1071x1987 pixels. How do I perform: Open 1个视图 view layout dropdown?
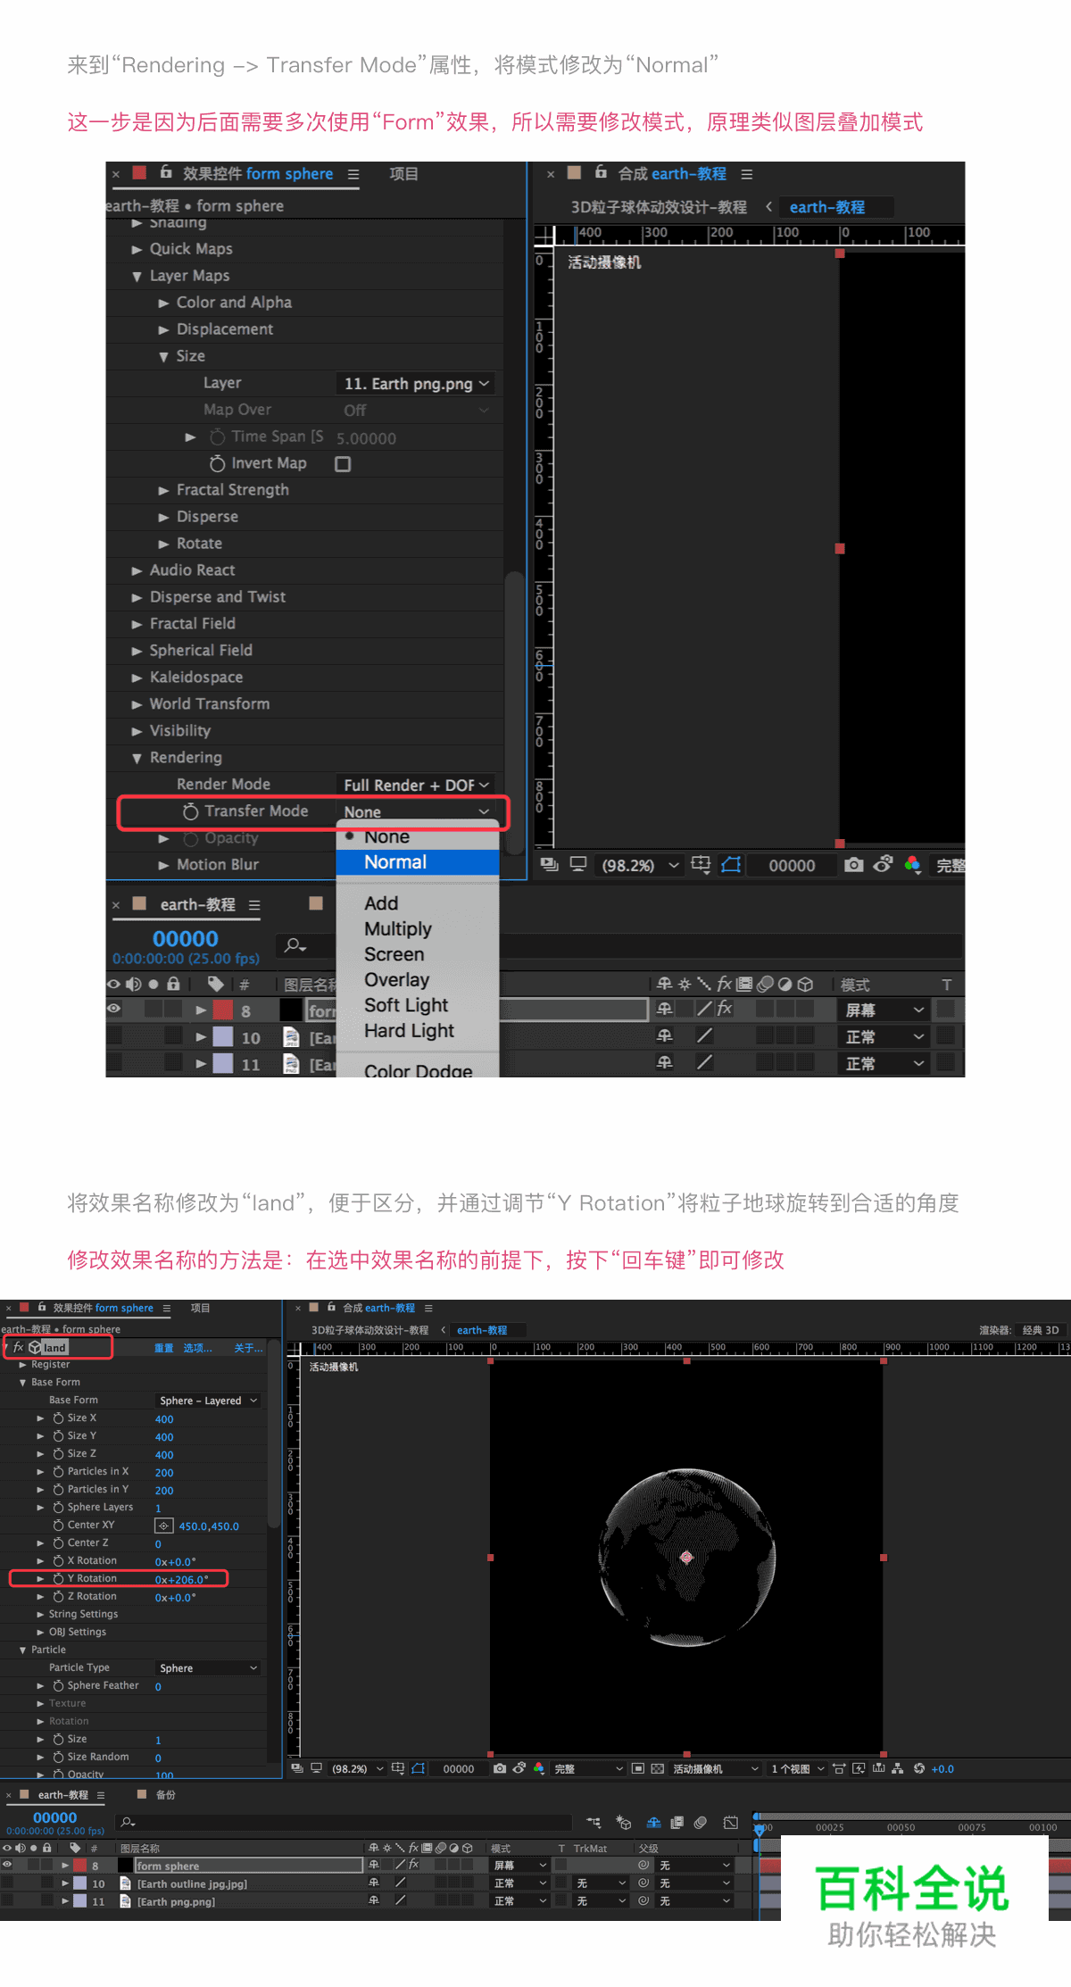click(x=798, y=1768)
